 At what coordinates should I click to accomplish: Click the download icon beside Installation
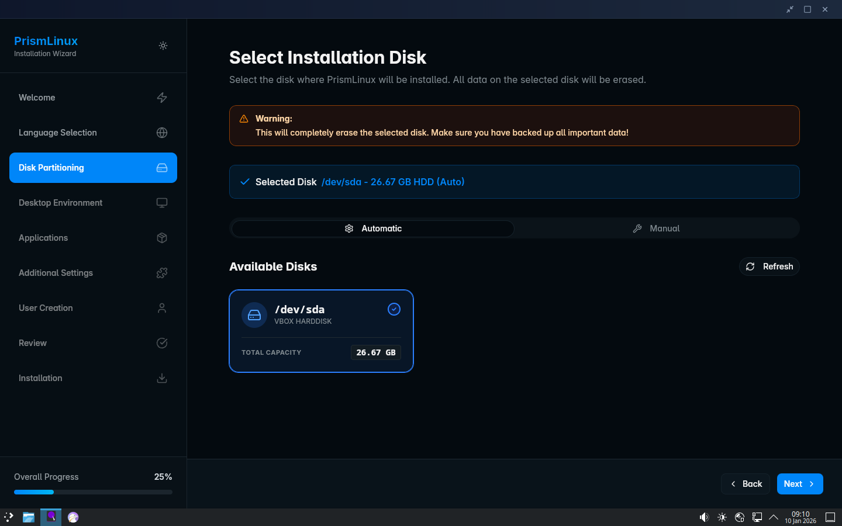(x=162, y=378)
